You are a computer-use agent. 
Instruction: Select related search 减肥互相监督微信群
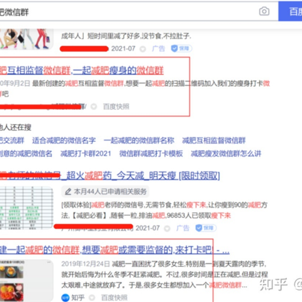214,140
